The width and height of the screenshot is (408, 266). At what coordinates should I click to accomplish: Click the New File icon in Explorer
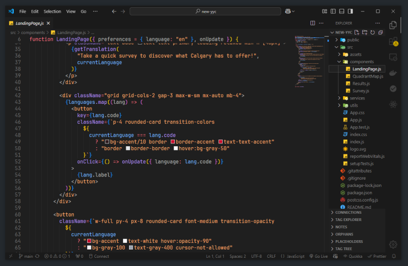357,32
